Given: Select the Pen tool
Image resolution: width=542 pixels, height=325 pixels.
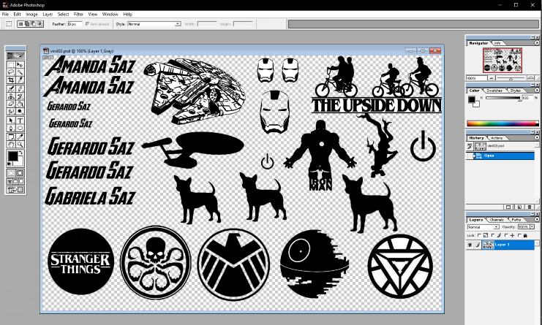Looking at the screenshot, I should click(11, 128).
